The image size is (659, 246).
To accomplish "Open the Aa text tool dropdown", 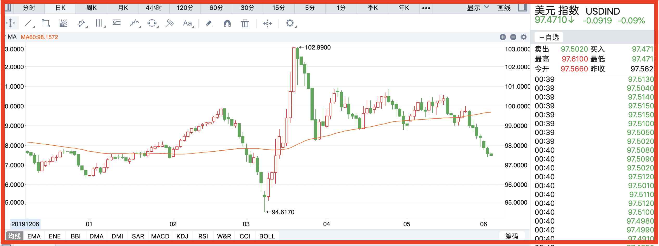I will [x=188, y=23].
